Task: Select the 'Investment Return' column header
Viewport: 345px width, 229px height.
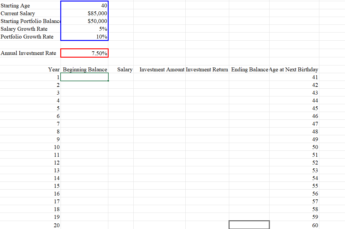Action: pos(207,69)
